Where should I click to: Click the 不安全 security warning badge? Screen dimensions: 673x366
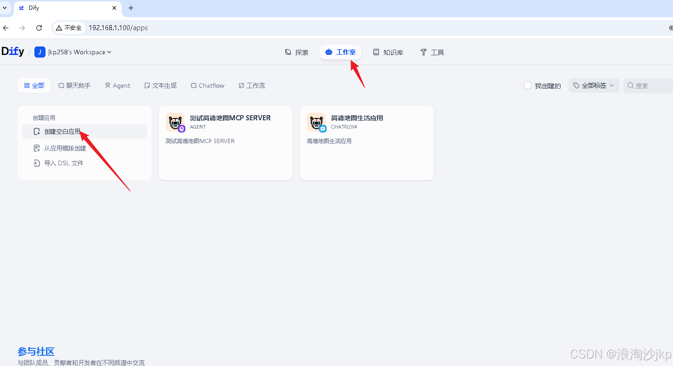click(x=69, y=28)
